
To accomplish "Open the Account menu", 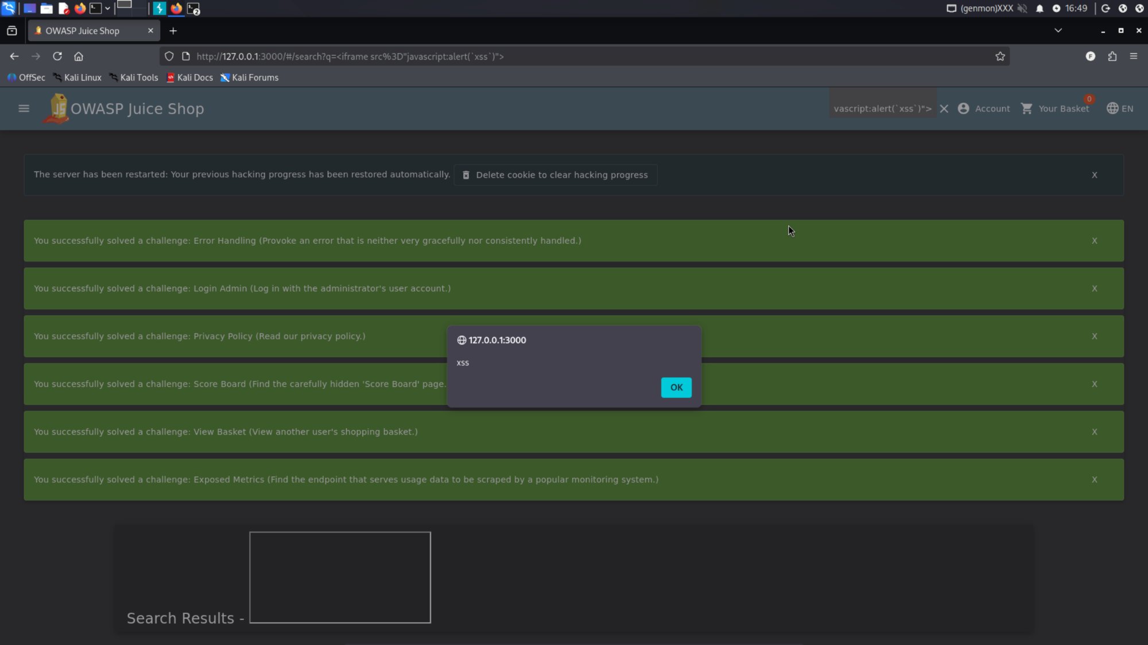I will coord(984,108).
